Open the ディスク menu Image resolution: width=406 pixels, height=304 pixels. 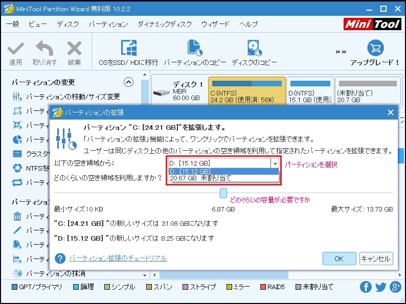coord(67,24)
